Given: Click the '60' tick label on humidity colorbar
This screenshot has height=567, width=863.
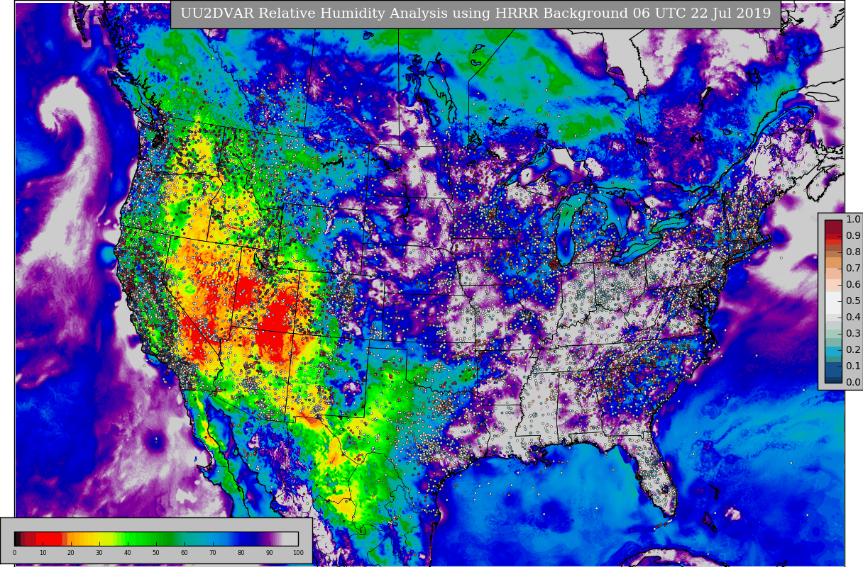Looking at the screenshot, I should [185, 553].
